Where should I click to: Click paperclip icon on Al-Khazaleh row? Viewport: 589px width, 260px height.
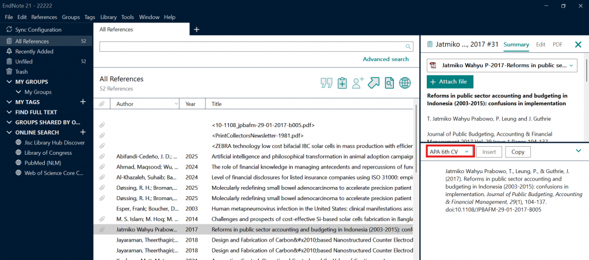pyautogui.click(x=102, y=177)
